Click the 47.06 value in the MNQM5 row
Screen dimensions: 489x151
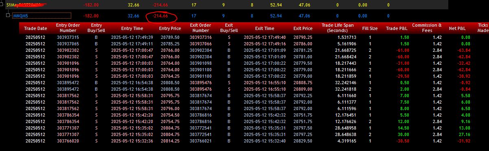click(304, 16)
